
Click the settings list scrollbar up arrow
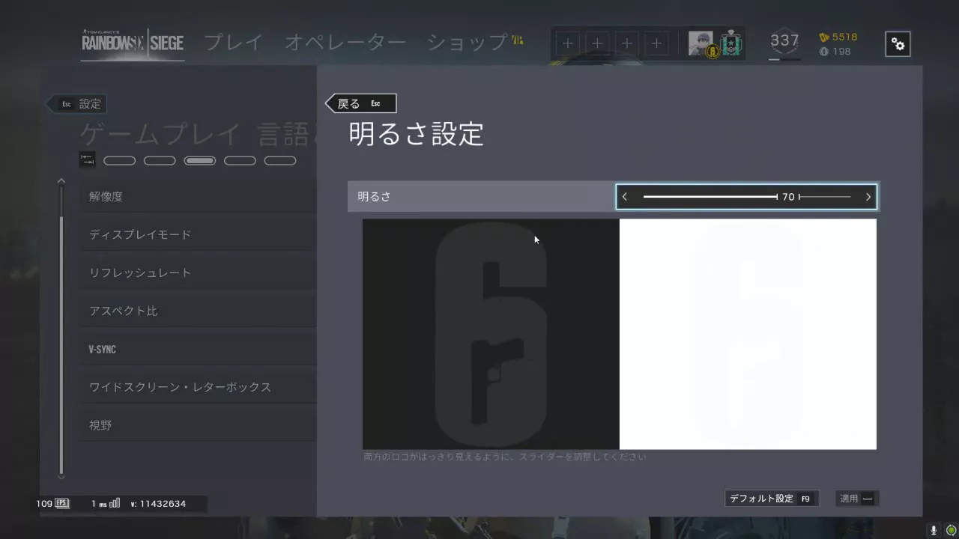61,181
